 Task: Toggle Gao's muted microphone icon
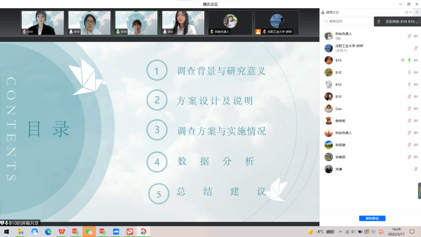(x=409, y=109)
